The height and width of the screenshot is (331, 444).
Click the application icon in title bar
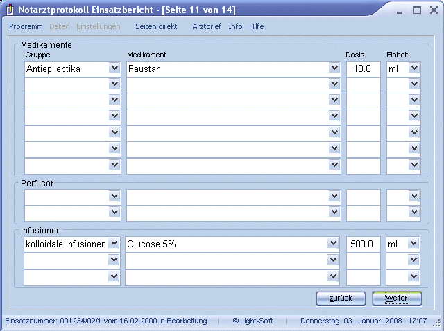(10, 10)
